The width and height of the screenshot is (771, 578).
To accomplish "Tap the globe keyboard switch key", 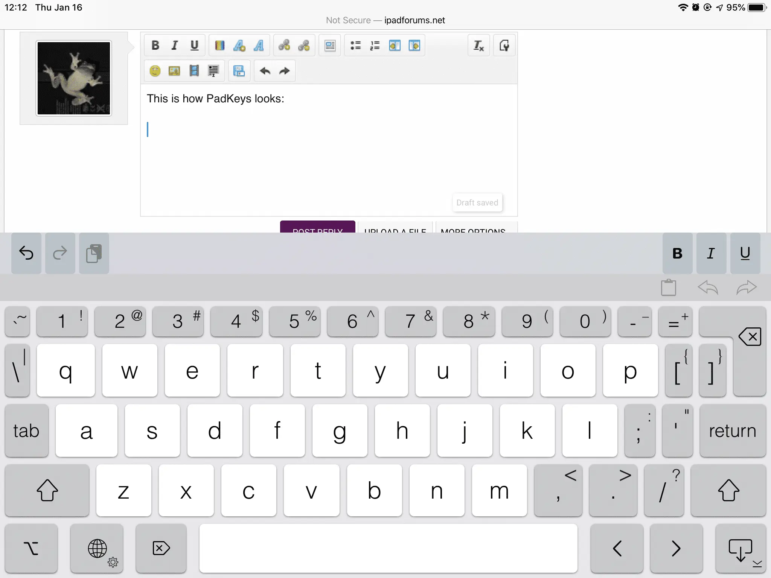I will 97,549.
